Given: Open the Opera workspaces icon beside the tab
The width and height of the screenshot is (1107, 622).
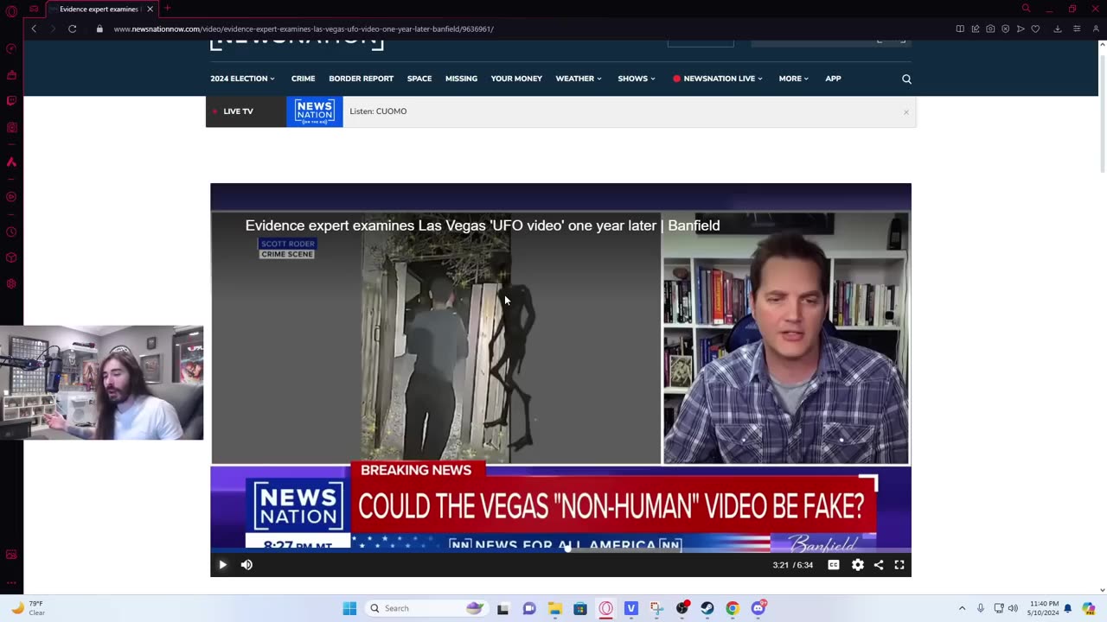Looking at the screenshot, I should (34, 9).
